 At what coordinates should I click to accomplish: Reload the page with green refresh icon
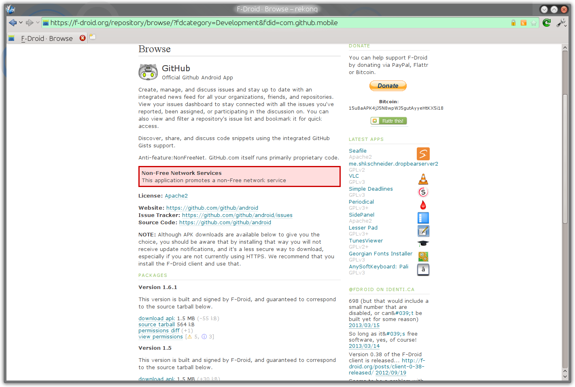click(x=547, y=23)
